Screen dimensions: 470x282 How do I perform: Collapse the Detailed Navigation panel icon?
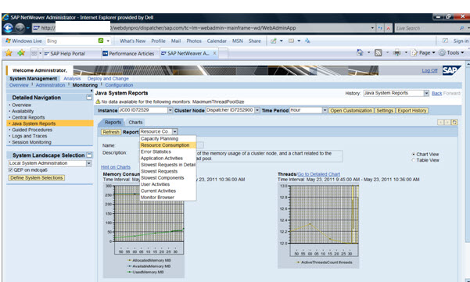coord(89,98)
